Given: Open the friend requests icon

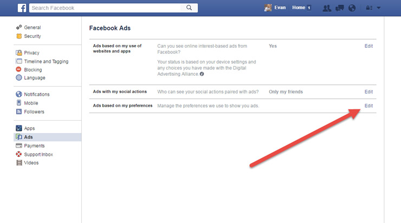Looking at the screenshot, I should [327, 8].
